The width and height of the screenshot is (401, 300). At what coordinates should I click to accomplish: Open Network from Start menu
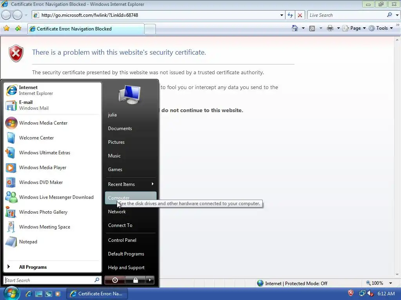(130, 212)
